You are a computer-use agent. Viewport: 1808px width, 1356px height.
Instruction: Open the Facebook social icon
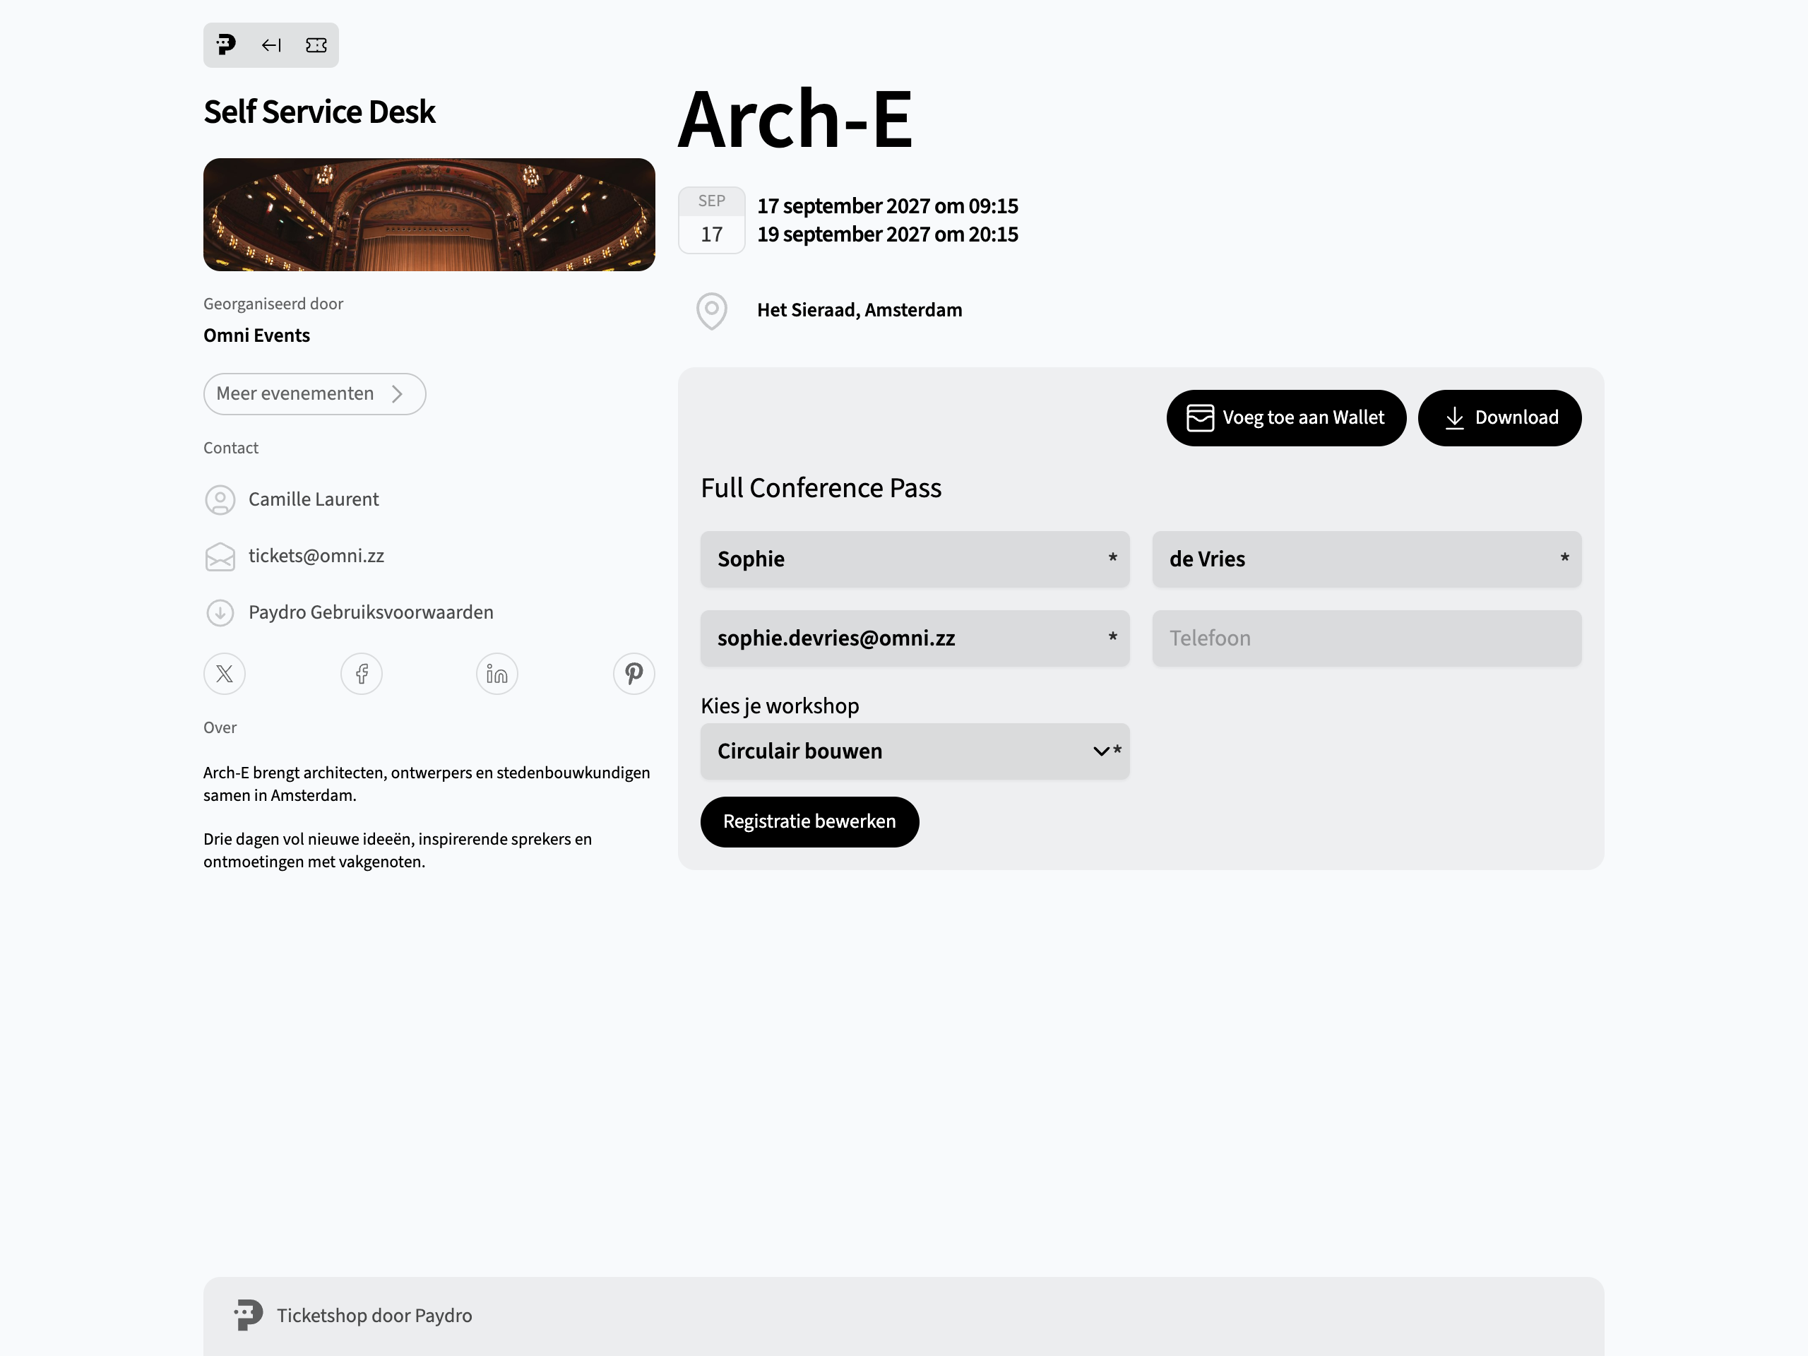point(362,674)
